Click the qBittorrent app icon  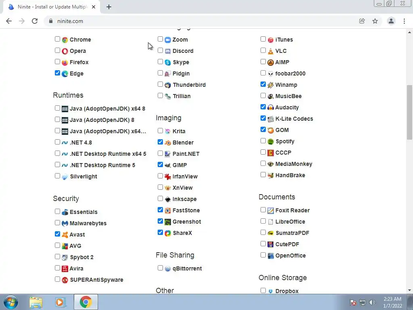pyautogui.click(x=168, y=269)
